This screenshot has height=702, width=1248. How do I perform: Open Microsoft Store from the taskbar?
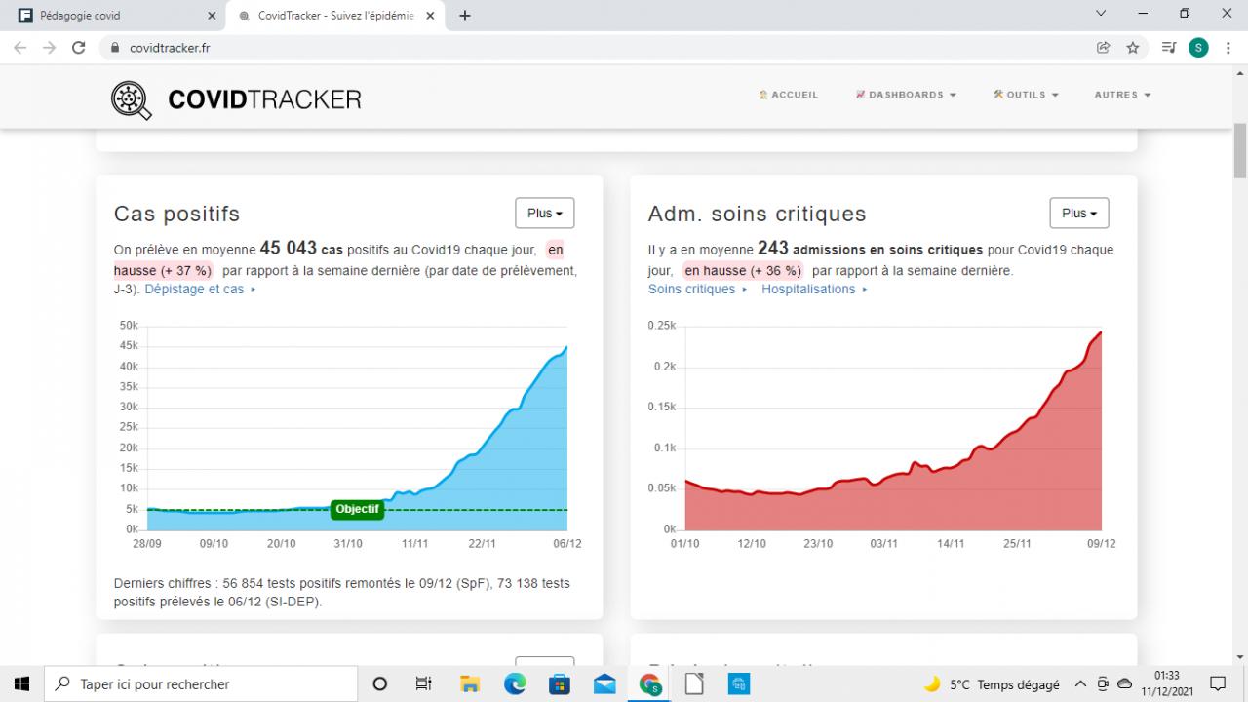560,684
